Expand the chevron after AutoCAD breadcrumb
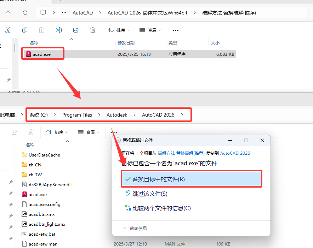Image resolution: width=313 pixels, height=248 pixels. [x=100, y=13]
